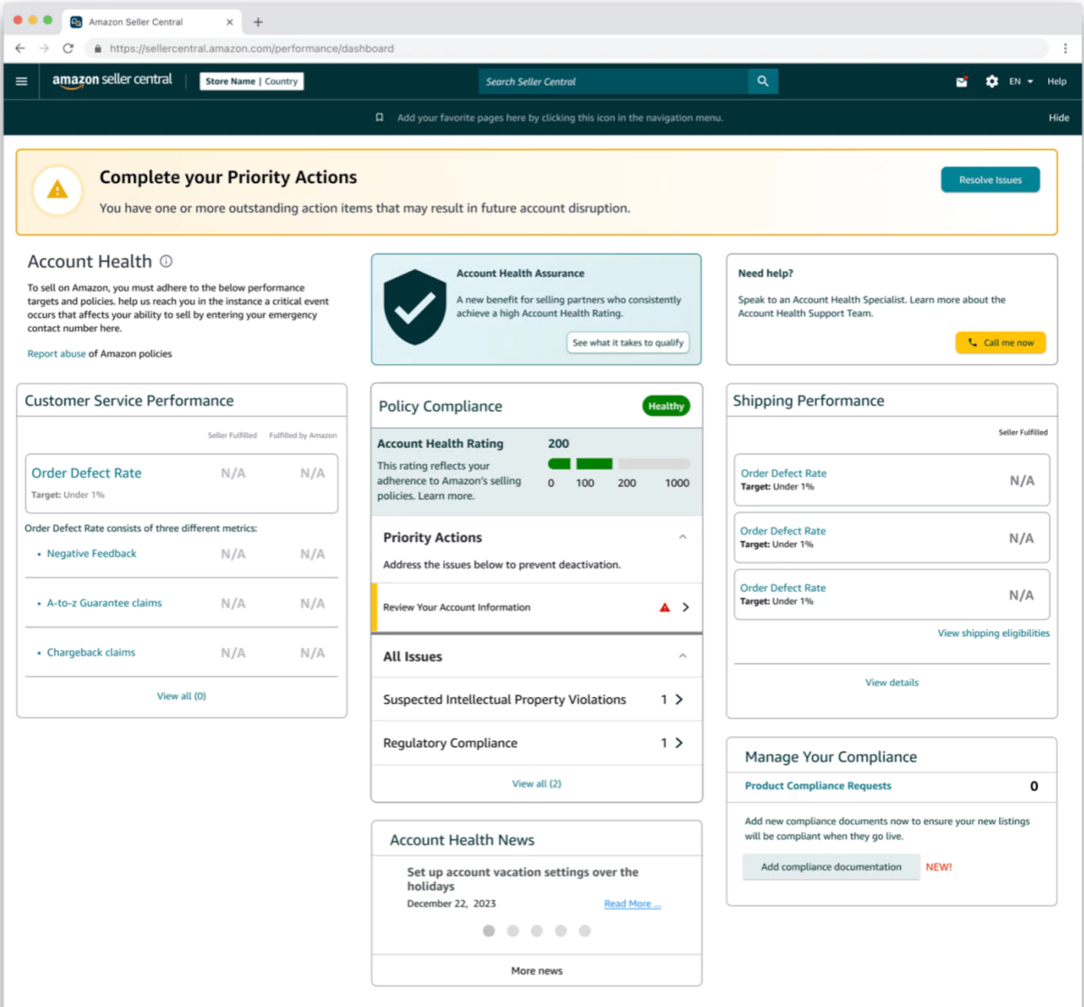
Task: Reload the page with the browser refresh icon
Action: coord(68,48)
